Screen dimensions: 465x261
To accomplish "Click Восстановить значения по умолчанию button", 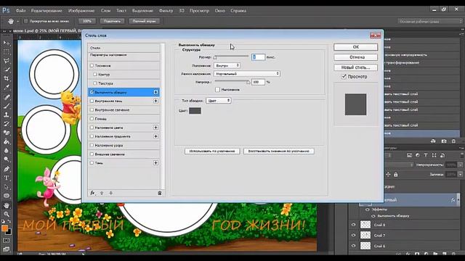I will pos(279,152).
